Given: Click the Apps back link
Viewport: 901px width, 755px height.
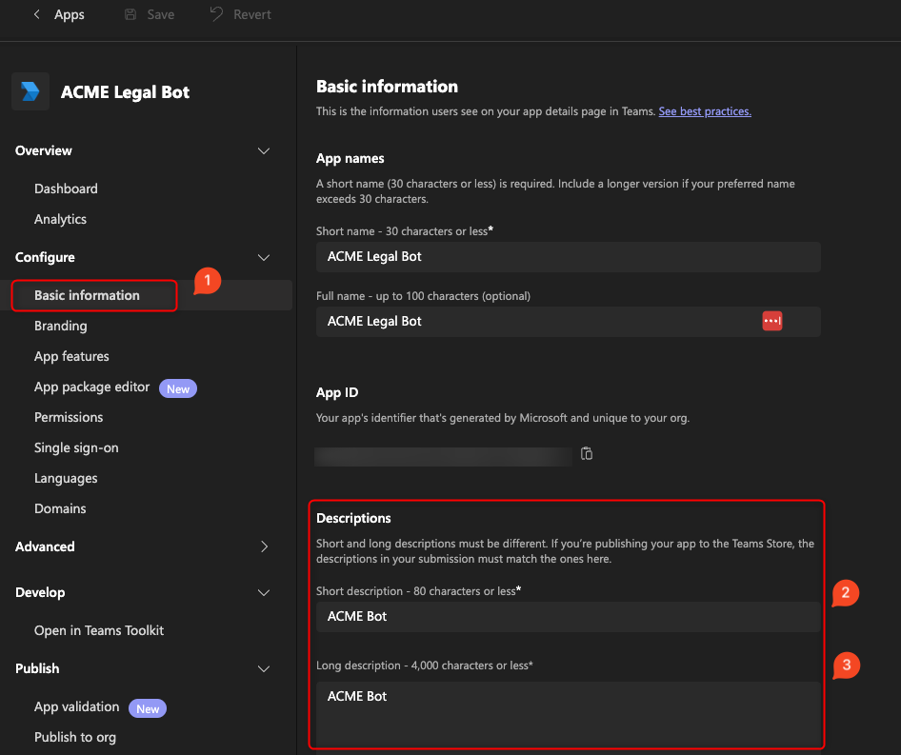Looking at the screenshot, I should [x=69, y=15].
